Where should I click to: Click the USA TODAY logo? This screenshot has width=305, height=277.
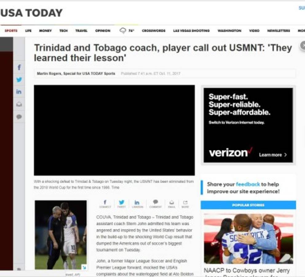tap(32, 13)
